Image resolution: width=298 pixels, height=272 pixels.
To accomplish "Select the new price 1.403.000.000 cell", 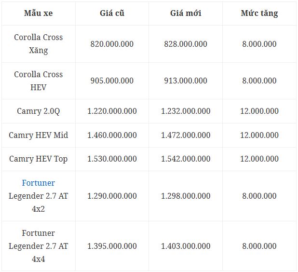I will coord(186,246).
